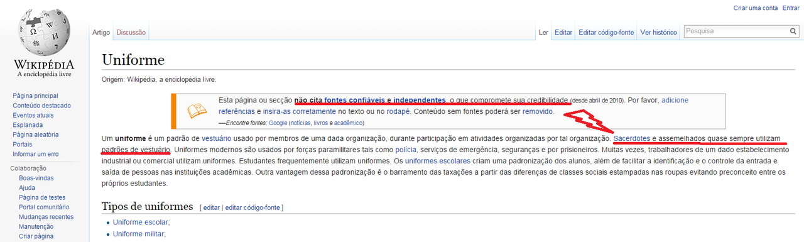Click the fontes confiáveis e independentes link
Viewport: 804px width, 242px height.
point(385,100)
